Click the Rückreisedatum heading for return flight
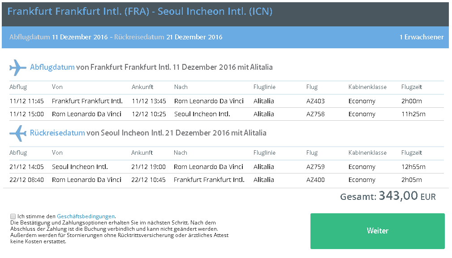This screenshot has width=452, height=258. click(57, 133)
